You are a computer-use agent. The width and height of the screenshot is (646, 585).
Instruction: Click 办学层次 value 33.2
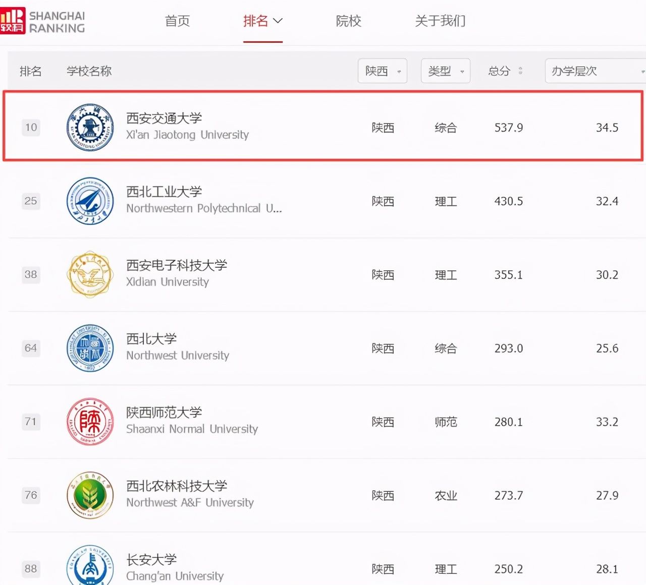[607, 422]
